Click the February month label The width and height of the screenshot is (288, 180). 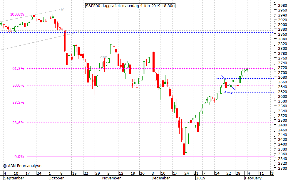coord(253,178)
